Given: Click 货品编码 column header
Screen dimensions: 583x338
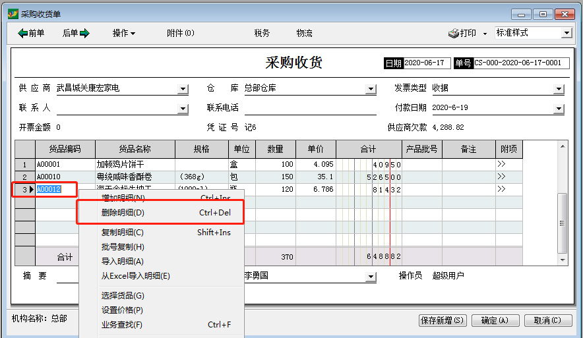Looking at the screenshot, I should [x=65, y=150].
